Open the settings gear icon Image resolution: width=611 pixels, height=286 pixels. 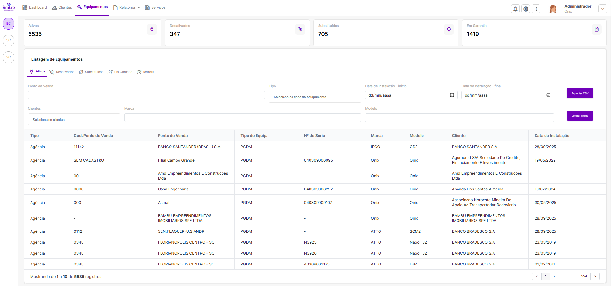(x=526, y=9)
